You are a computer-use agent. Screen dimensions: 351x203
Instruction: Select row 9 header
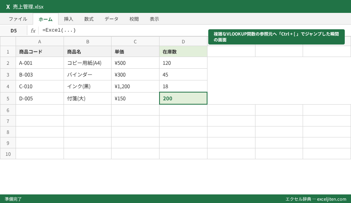click(8, 143)
